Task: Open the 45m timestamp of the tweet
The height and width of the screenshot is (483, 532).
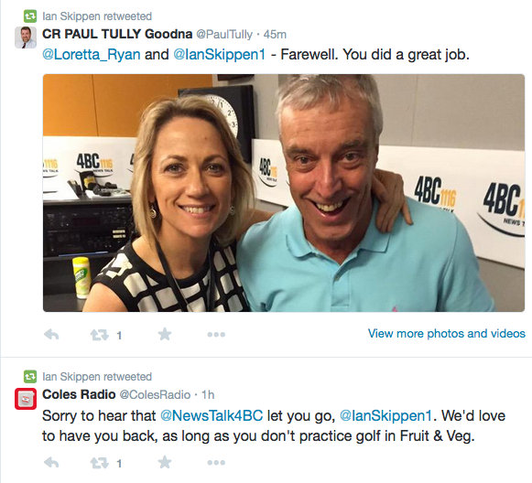Action: tap(275, 35)
